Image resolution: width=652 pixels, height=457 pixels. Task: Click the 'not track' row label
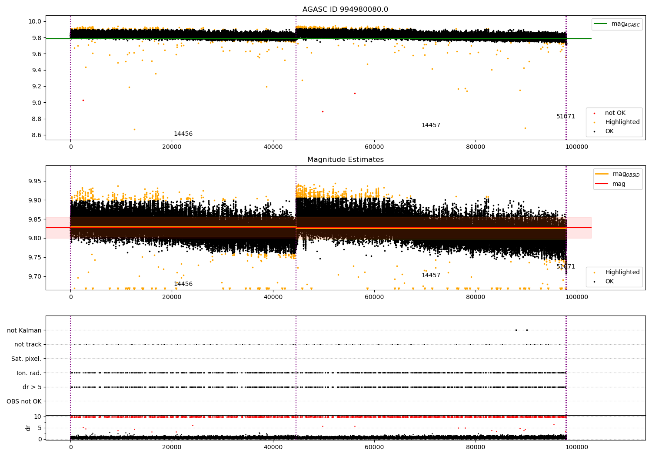point(28,345)
